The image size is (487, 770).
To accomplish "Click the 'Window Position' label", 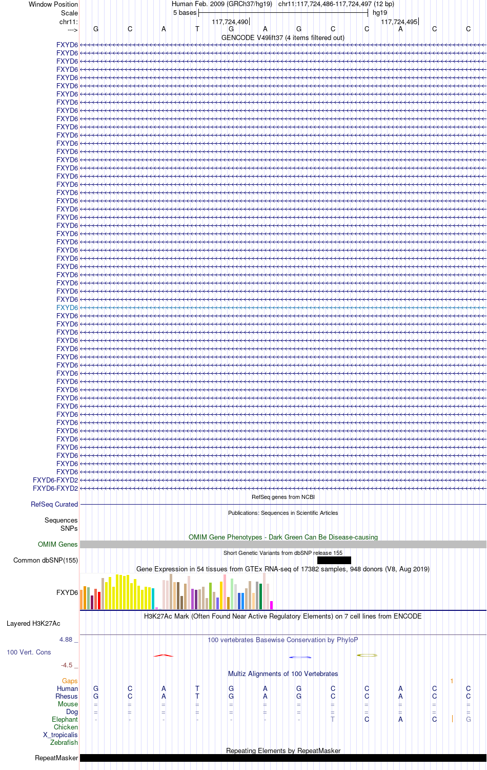I will (x=53, y=4).
